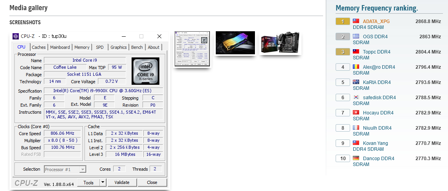Click the Australia flag next to KaRtA
The height and width of the screenshot is (191, 448).
[356, 82]
